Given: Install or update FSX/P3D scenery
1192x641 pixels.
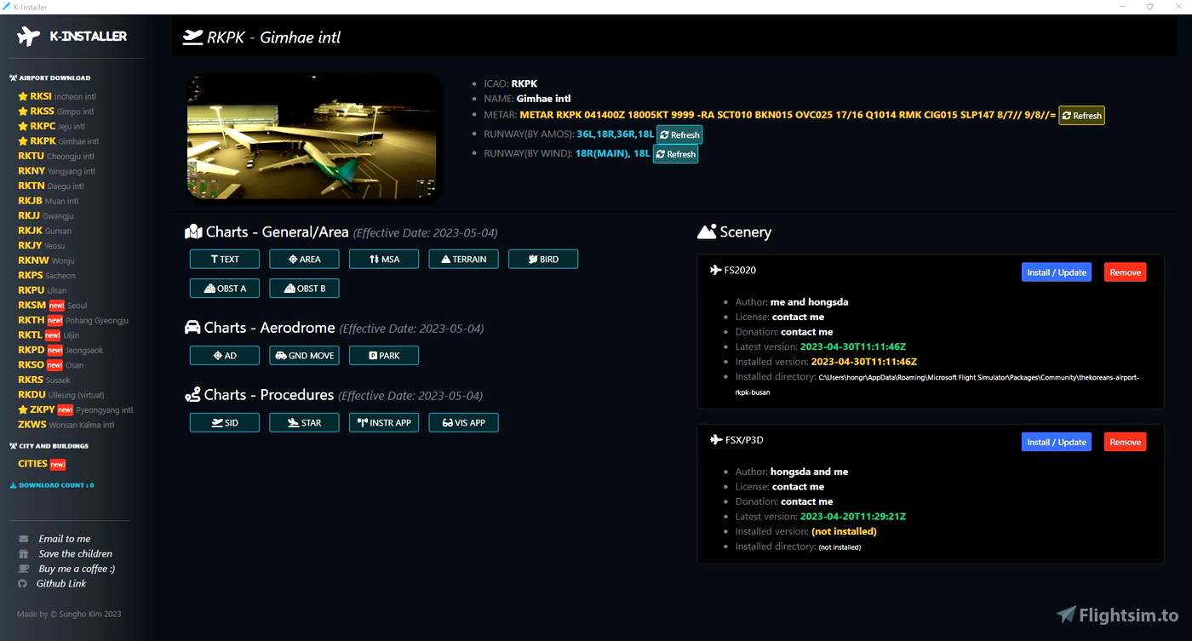Looking at the screenshot, I should (x=1057, y=442).
